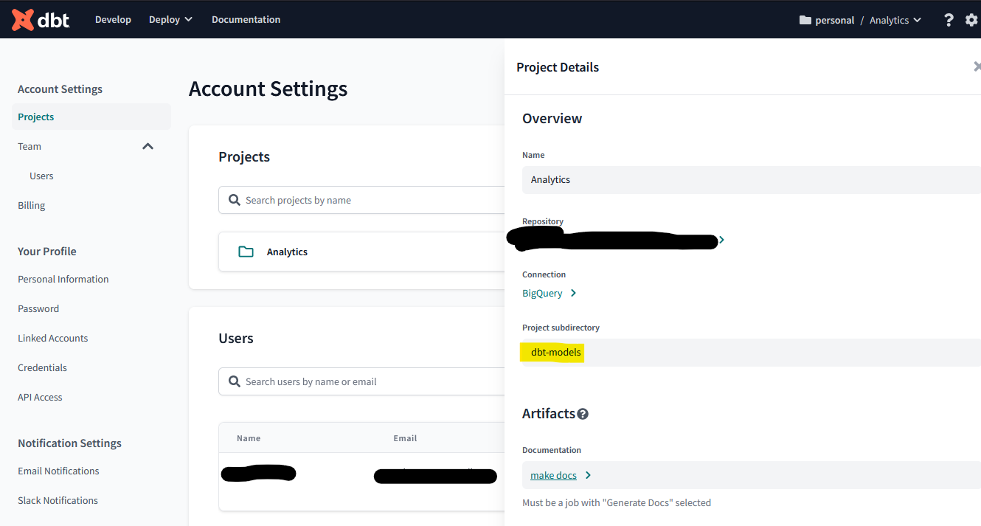Open the Develop menu
The image size is (981, 526).
click(x=113, y=20)
